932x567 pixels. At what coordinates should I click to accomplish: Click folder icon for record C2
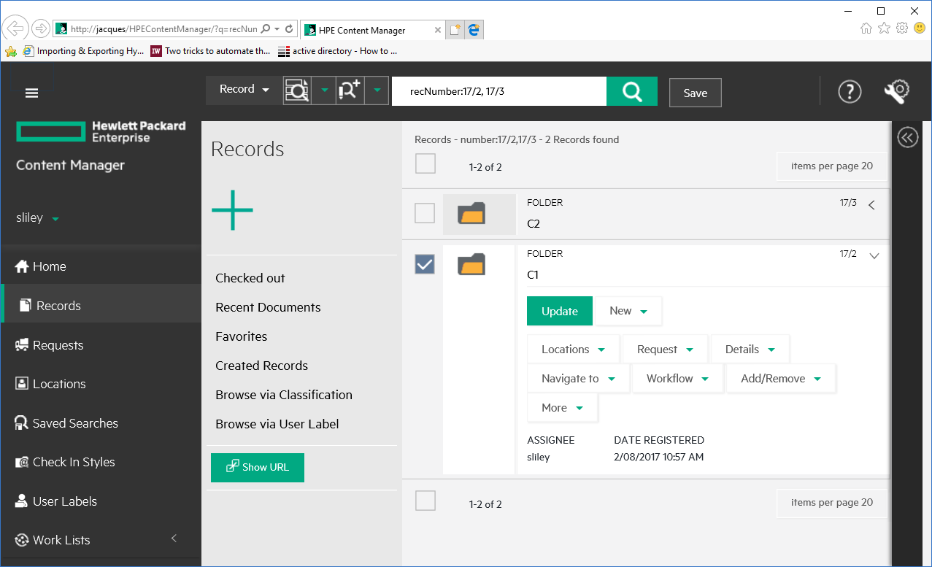(x=471, y=214)
